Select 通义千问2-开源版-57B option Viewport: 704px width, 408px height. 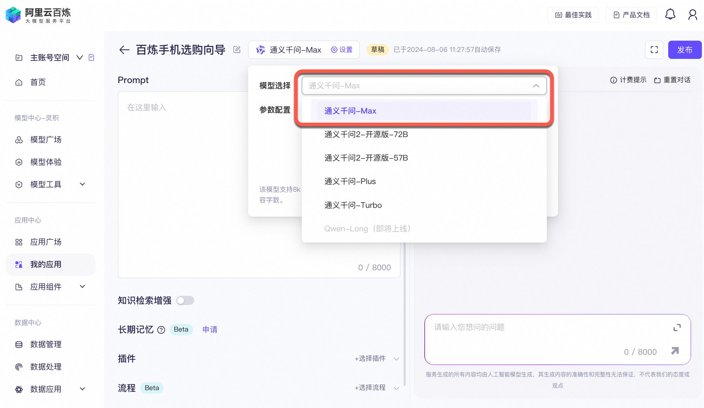pos(424,158)
